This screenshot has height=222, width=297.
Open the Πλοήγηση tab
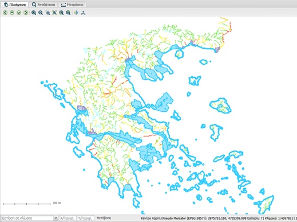pyautogui.click(x=15, y=5)
